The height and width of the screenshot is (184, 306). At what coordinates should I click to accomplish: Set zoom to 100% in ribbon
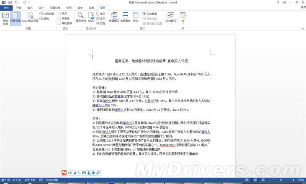tap(91, 17)
